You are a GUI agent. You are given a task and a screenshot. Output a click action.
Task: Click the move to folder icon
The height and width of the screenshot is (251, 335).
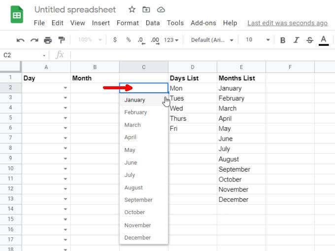point(146,9)
